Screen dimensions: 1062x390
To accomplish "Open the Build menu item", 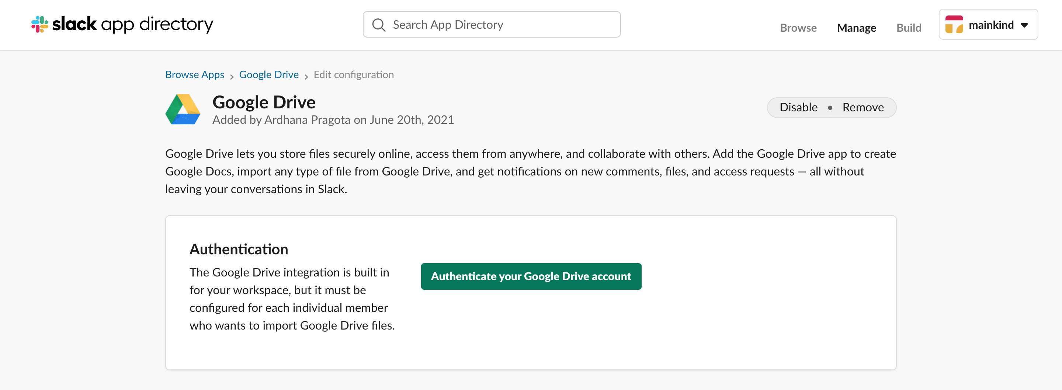I will 909,28.
